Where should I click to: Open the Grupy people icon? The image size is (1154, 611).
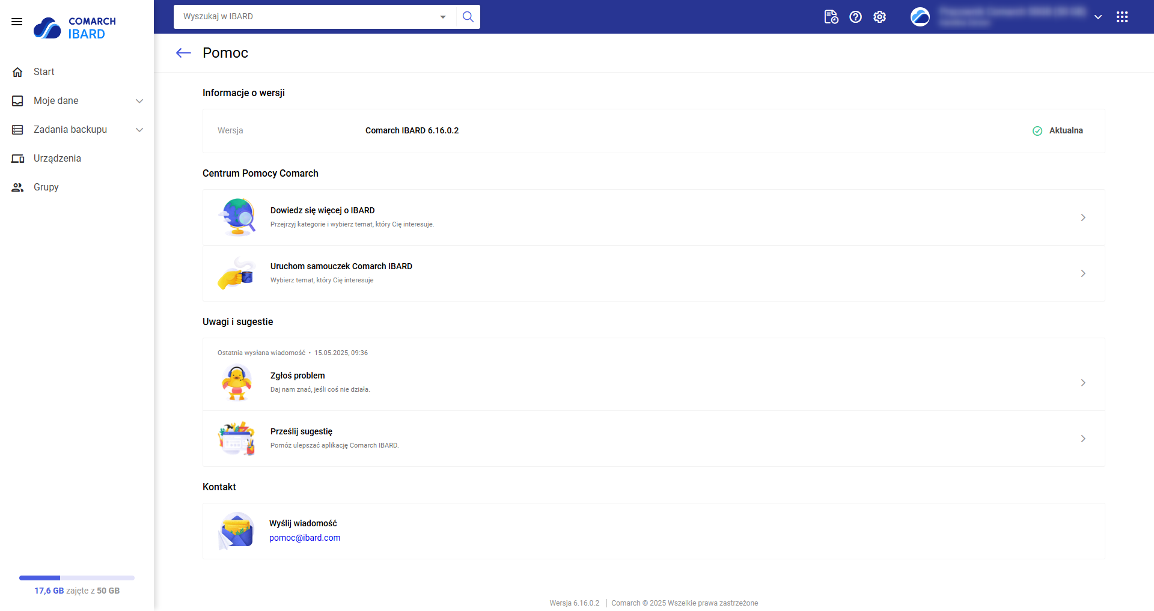[17, 187]
